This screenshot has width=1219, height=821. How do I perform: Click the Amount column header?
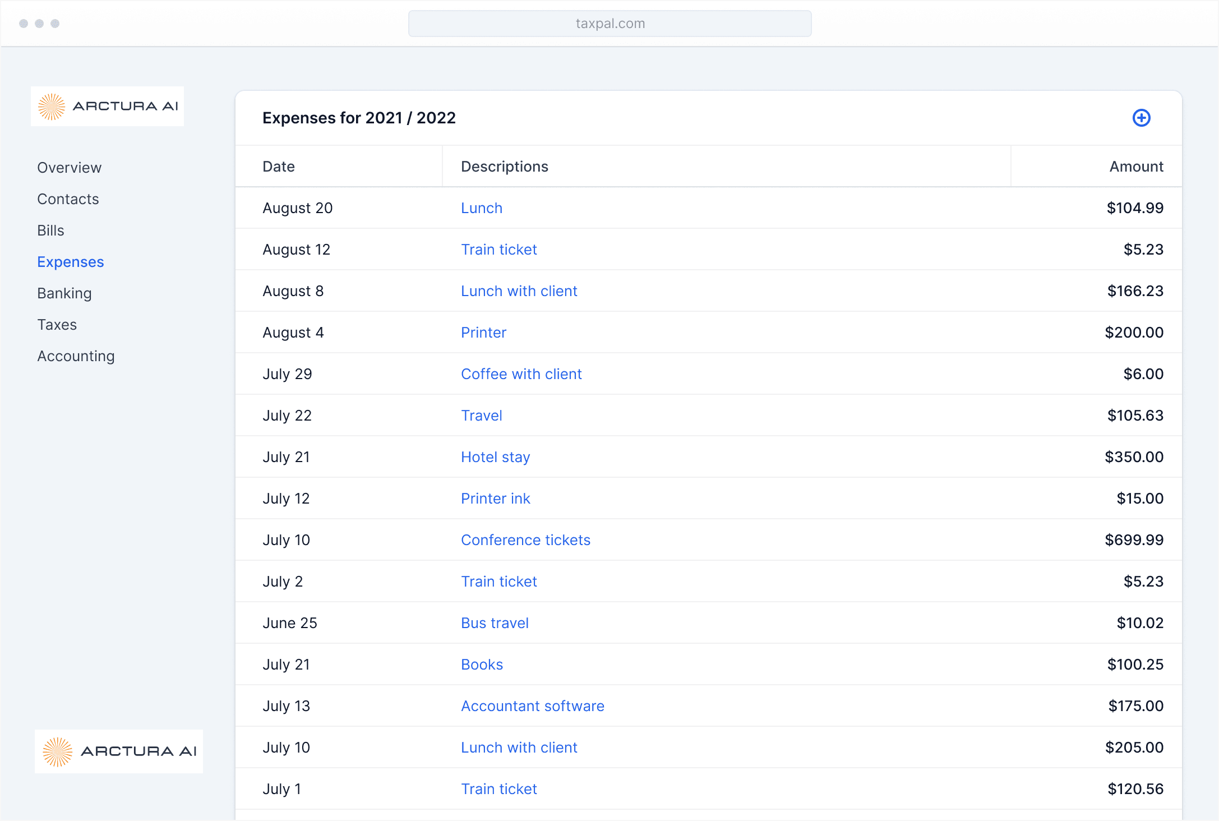point(1136,167)
